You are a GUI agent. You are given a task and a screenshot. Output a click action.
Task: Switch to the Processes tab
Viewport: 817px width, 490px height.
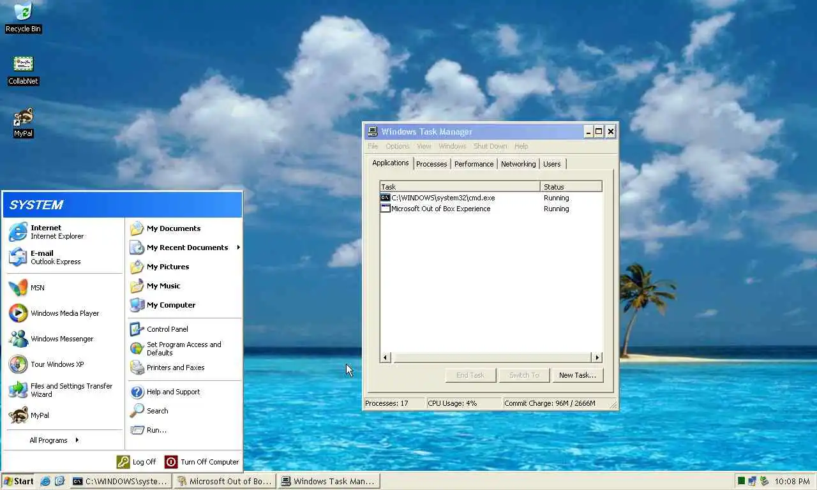coord(431,164)
